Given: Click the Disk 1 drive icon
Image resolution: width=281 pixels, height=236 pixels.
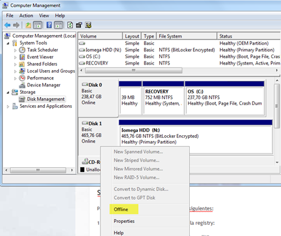Looking at the screenshot, I should click(85, 123).
